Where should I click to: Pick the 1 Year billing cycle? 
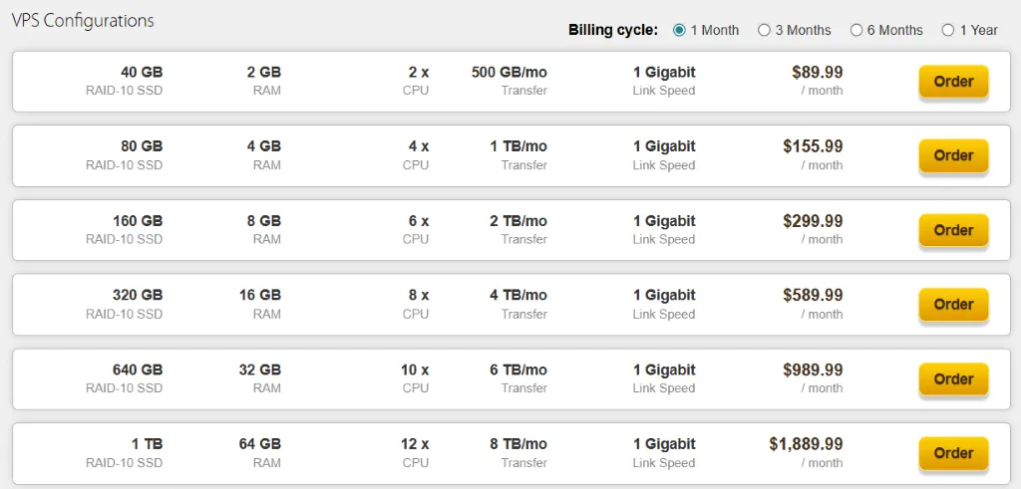[948, 30]
